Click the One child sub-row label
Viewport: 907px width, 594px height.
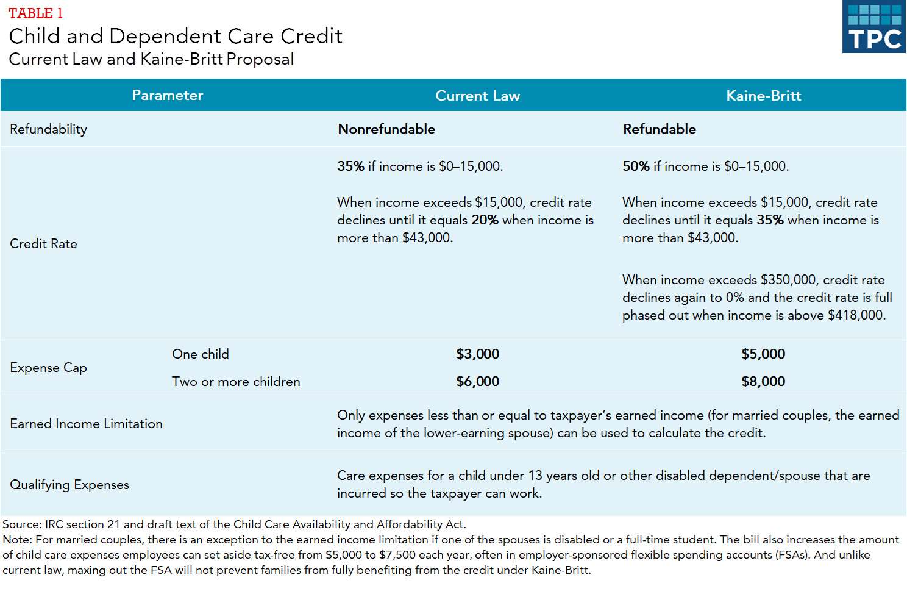point(201,354)
